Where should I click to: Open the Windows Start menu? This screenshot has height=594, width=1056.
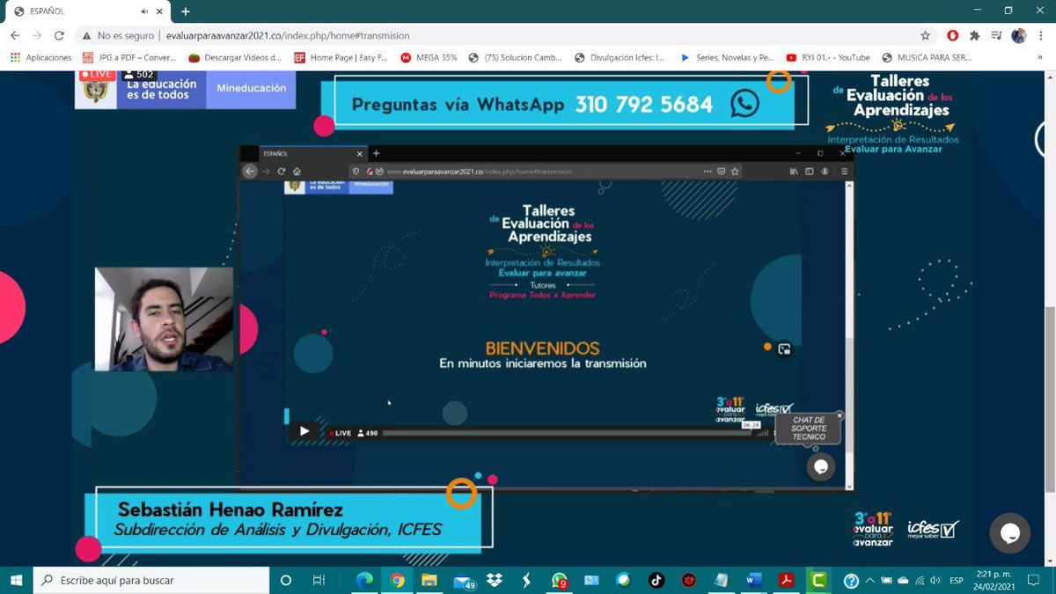pos(16,580)
